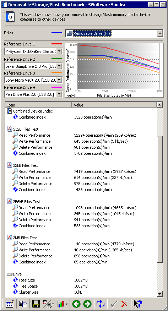
Task: Click the 512B Files Test icon
Action: point(10,129)
